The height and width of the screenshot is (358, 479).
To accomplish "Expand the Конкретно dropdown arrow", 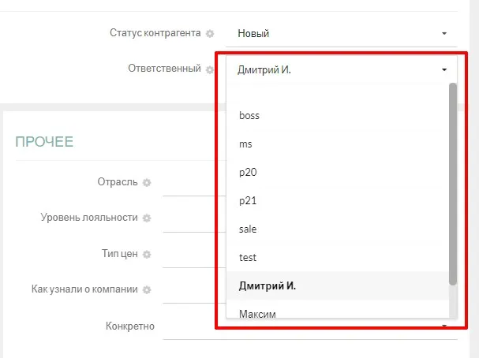I will [x=444, y=326].
